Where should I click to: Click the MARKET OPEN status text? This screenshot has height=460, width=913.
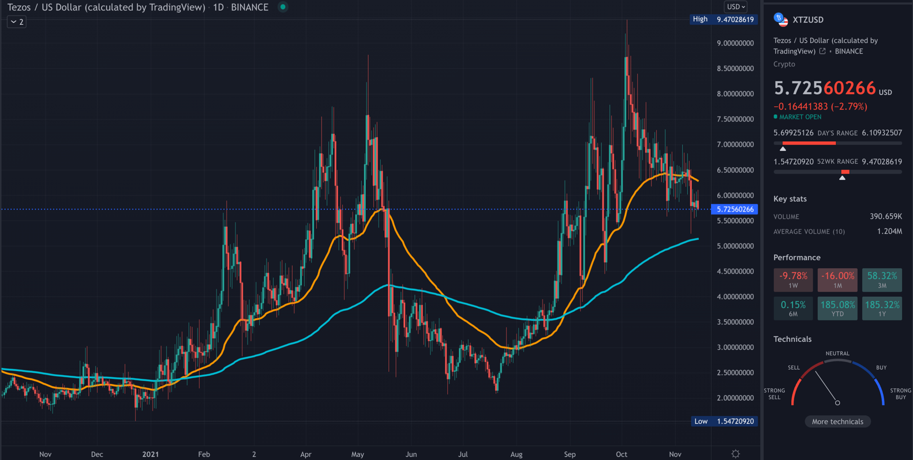click(x=800, y=117)
